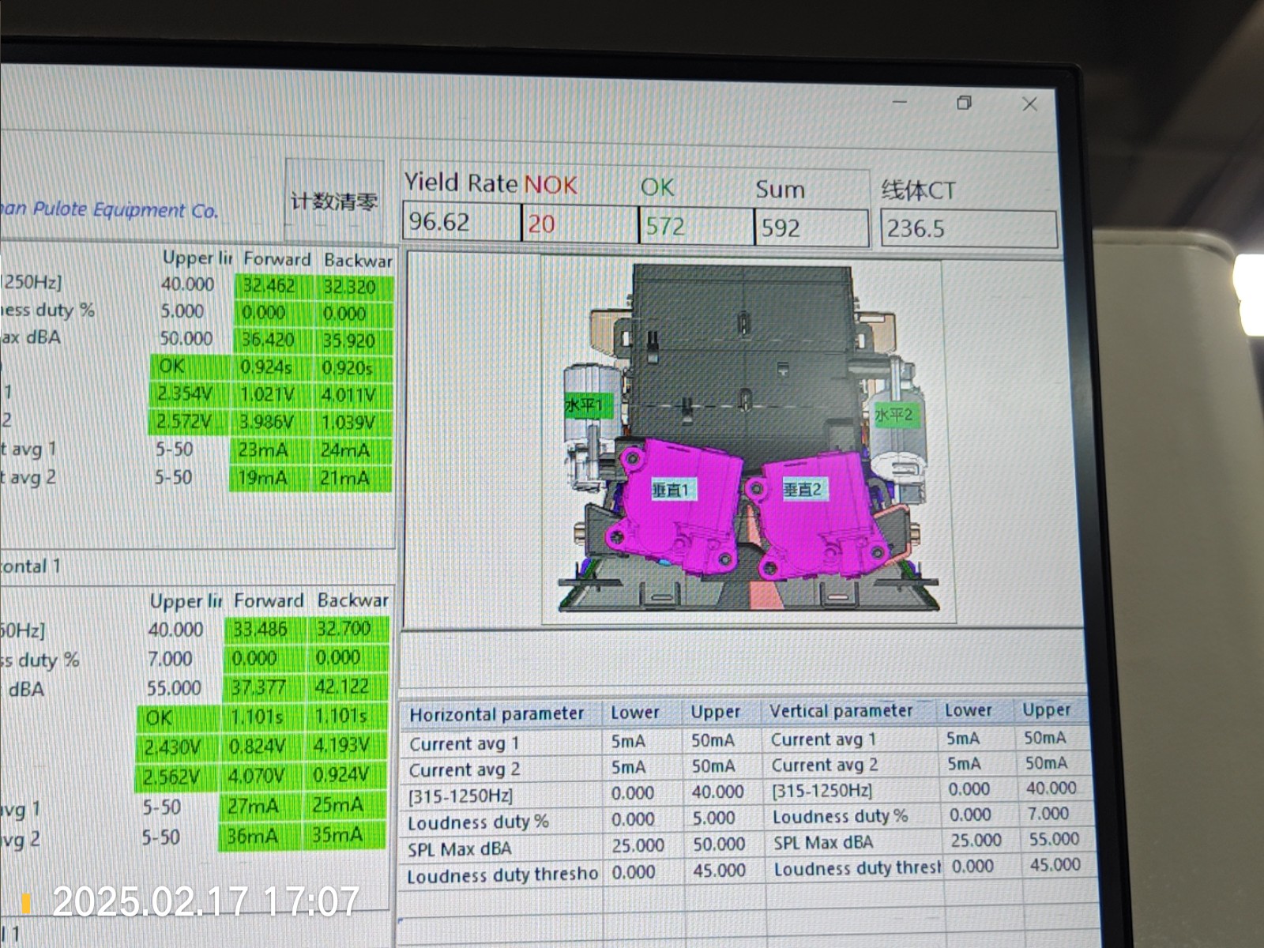Click the Yield Rate value field
Viewport: 1264px width, 948px height.
(x=461, y=223)
